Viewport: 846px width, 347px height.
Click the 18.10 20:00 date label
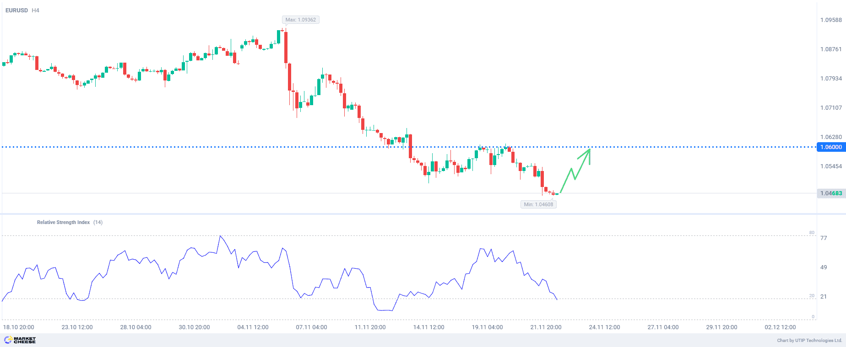point(19,327)
